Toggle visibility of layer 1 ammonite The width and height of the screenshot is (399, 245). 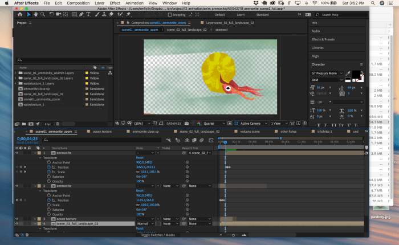(x=17, y=153)
